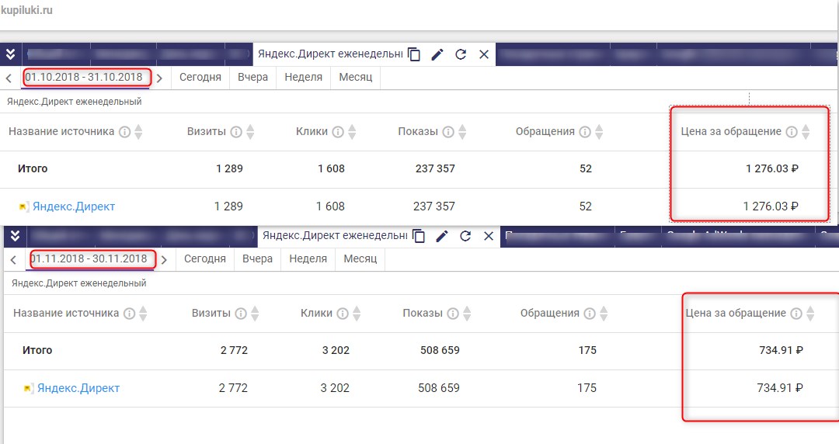
Task: Refresh the October 2018 report
Action: (x=461, y=54)
